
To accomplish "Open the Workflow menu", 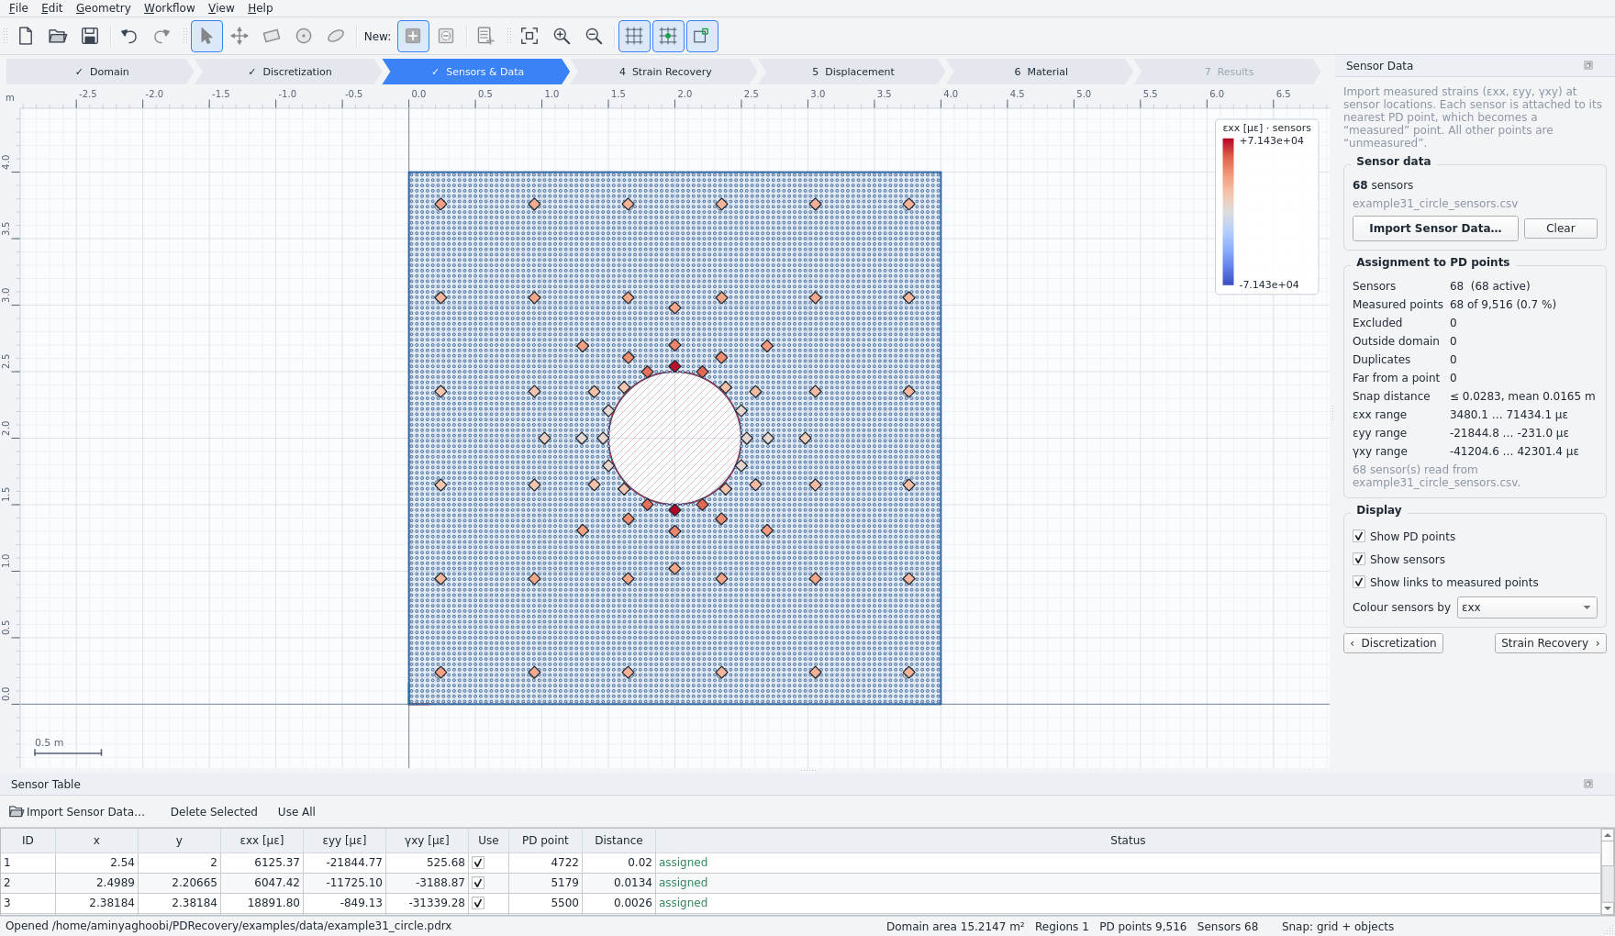I will (170, 7).
